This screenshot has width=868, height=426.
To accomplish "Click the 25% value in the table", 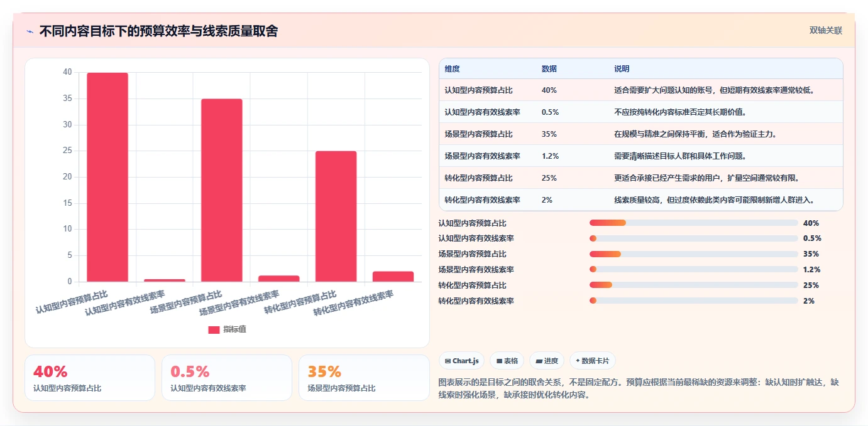I will coord(549,178).
